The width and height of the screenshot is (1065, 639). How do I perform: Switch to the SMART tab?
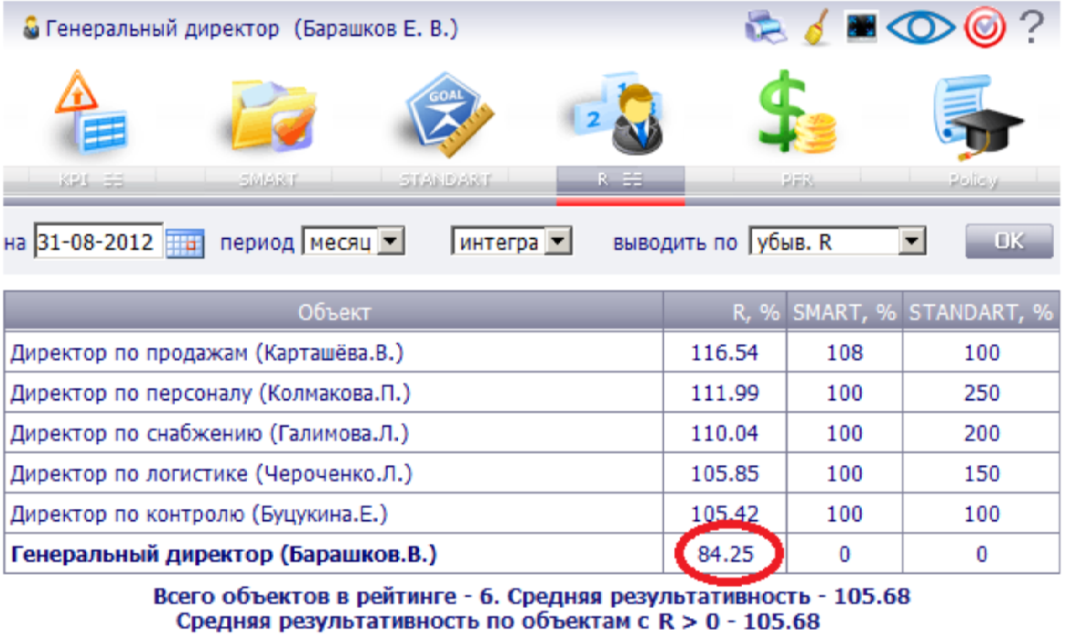click(x=267, y=179)
